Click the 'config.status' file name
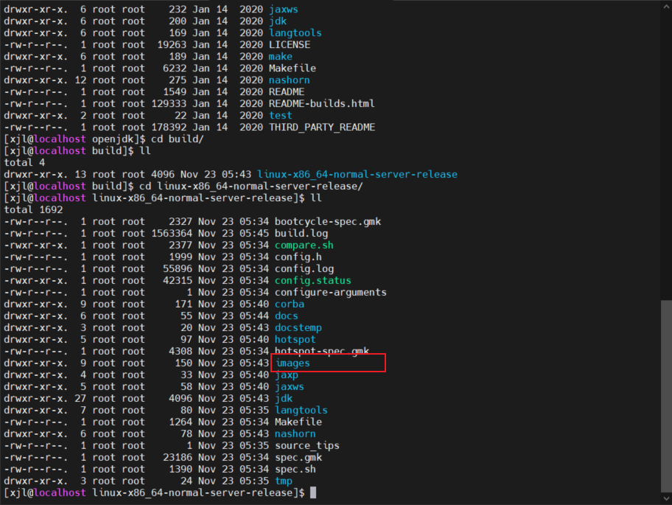Image resolution: width=672 pixels, height=505 pixels. click(313, 280)
